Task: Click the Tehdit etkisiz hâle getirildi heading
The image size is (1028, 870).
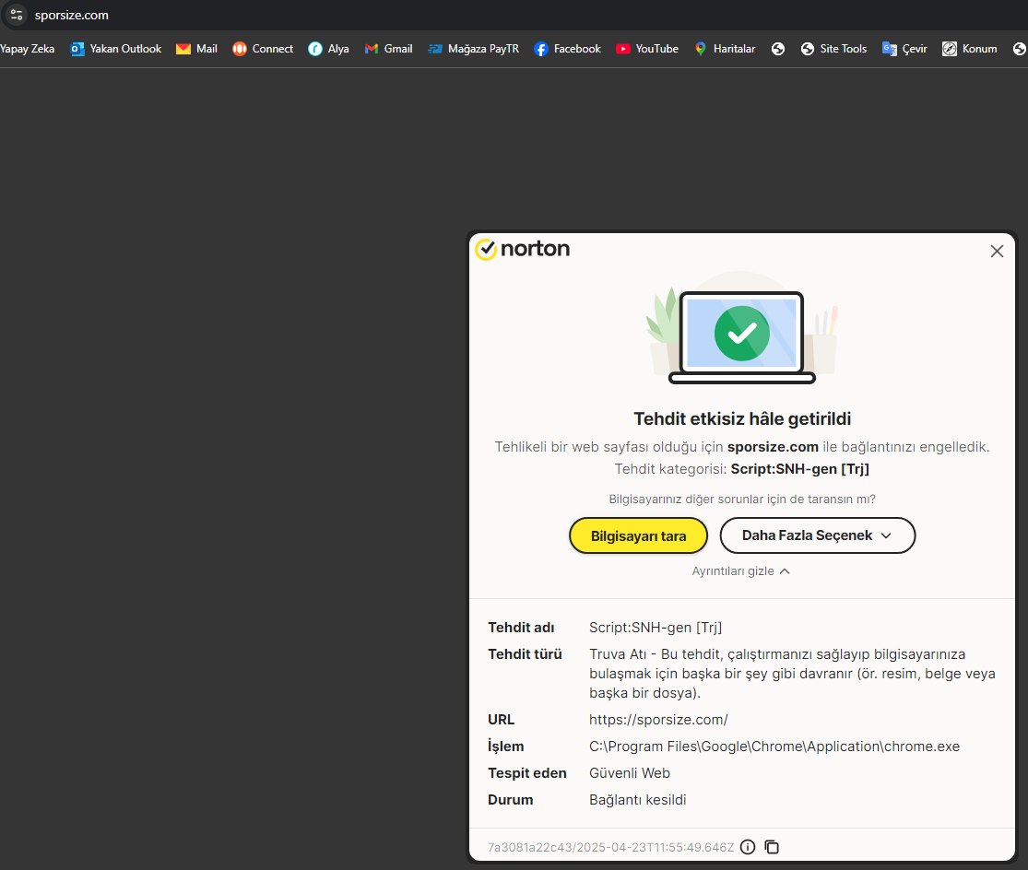Action: [x=742, y=418]
